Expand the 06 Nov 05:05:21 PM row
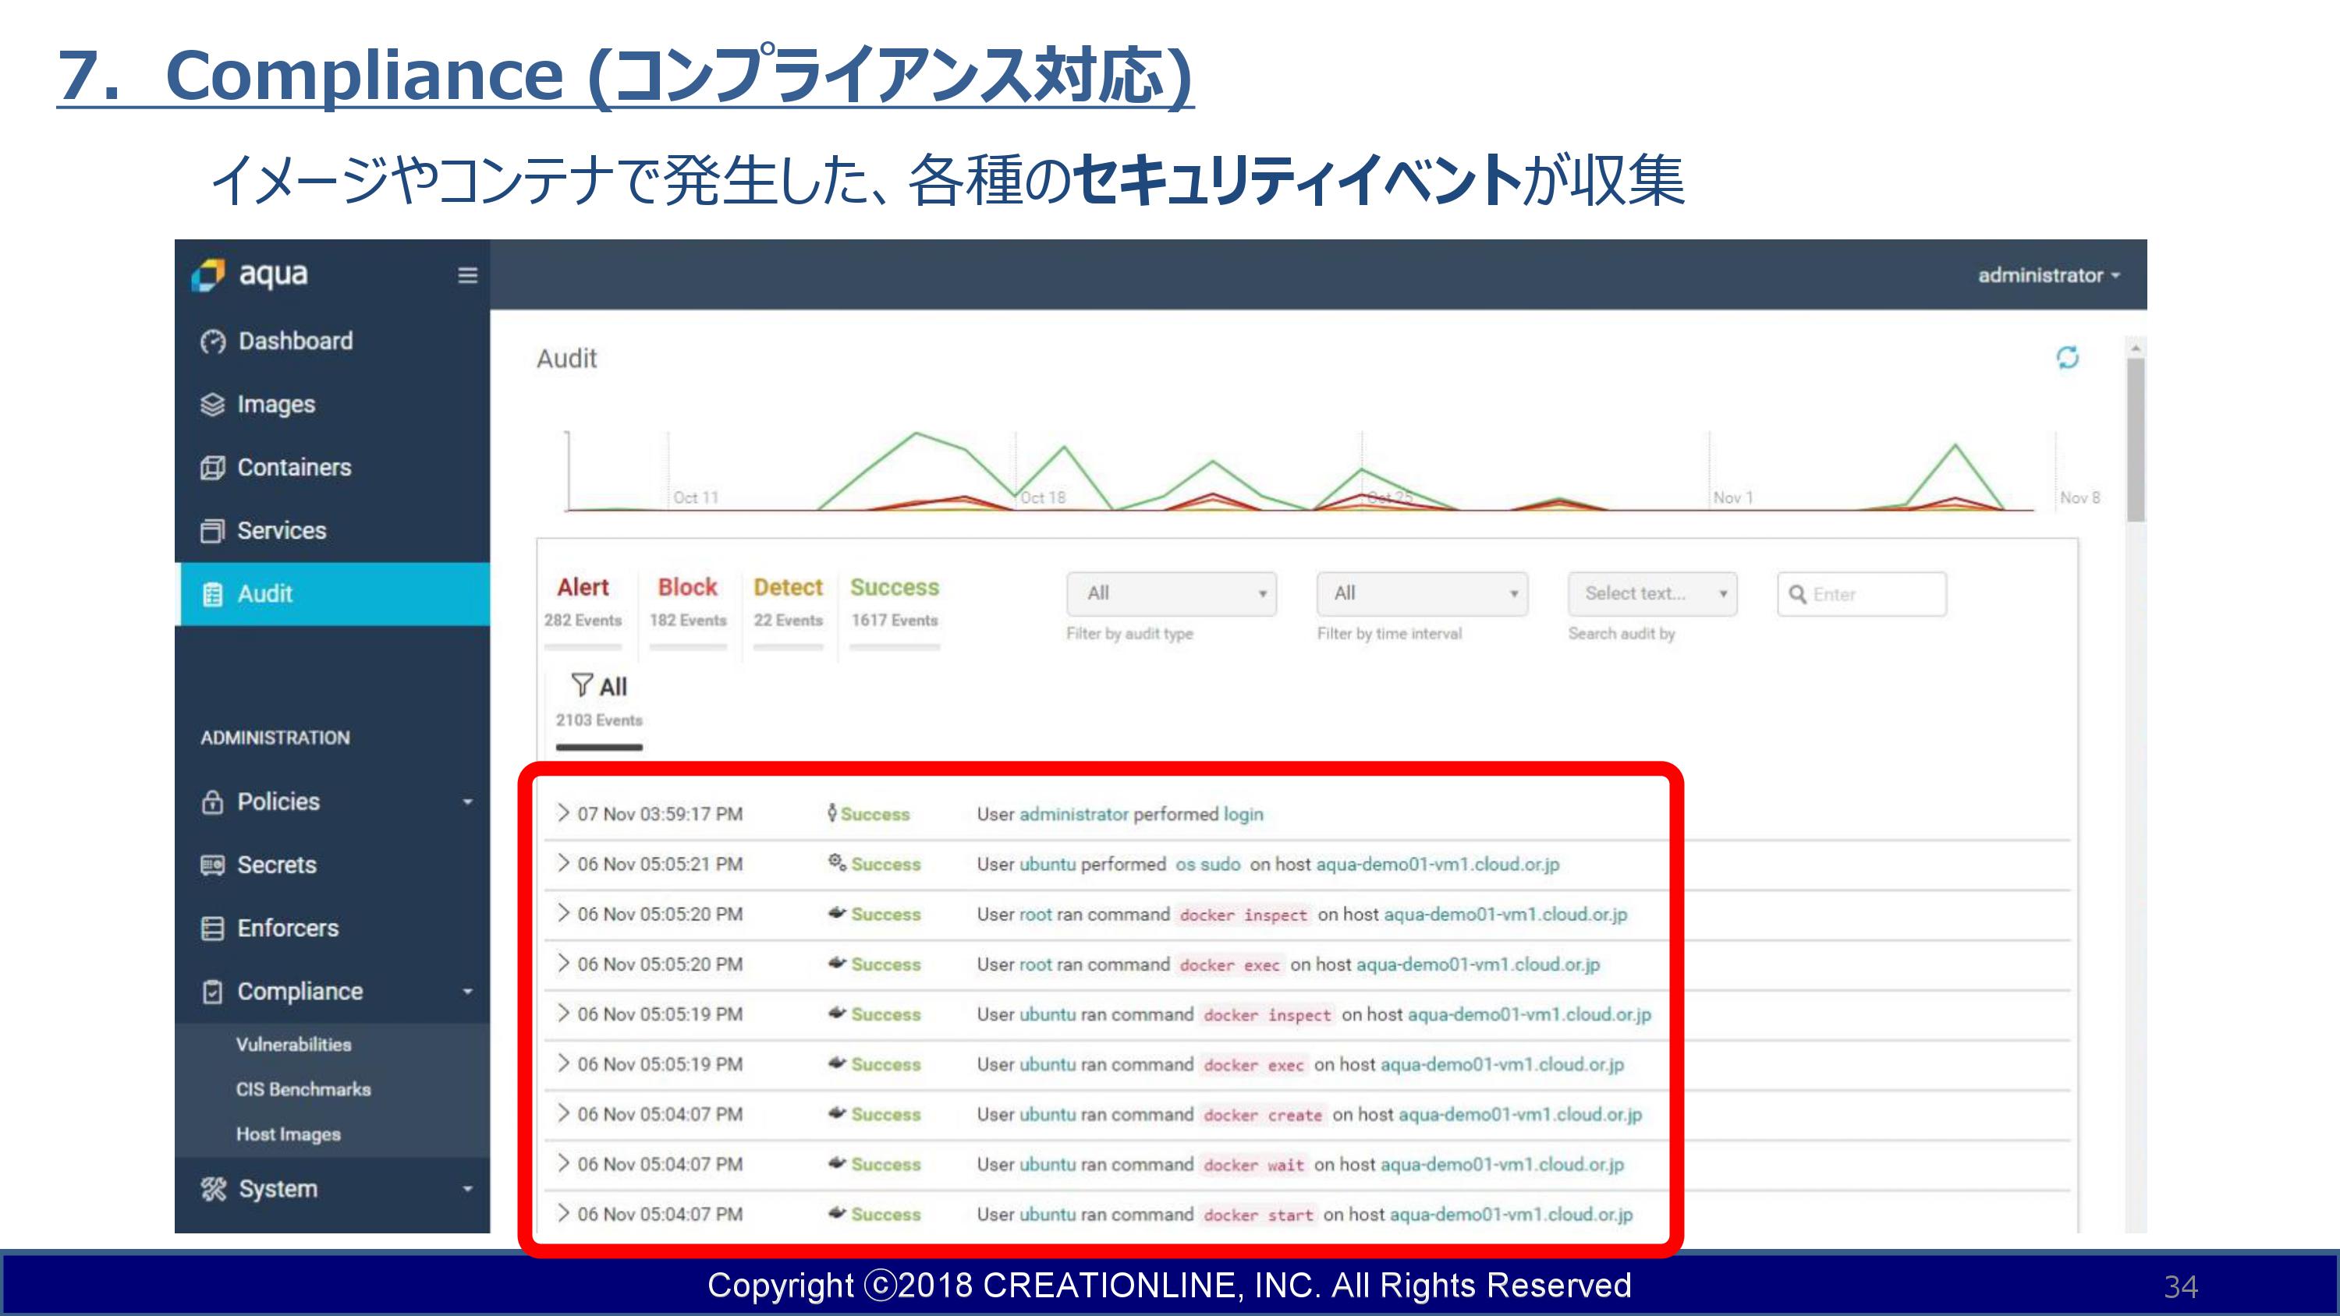 coord(563,863)
